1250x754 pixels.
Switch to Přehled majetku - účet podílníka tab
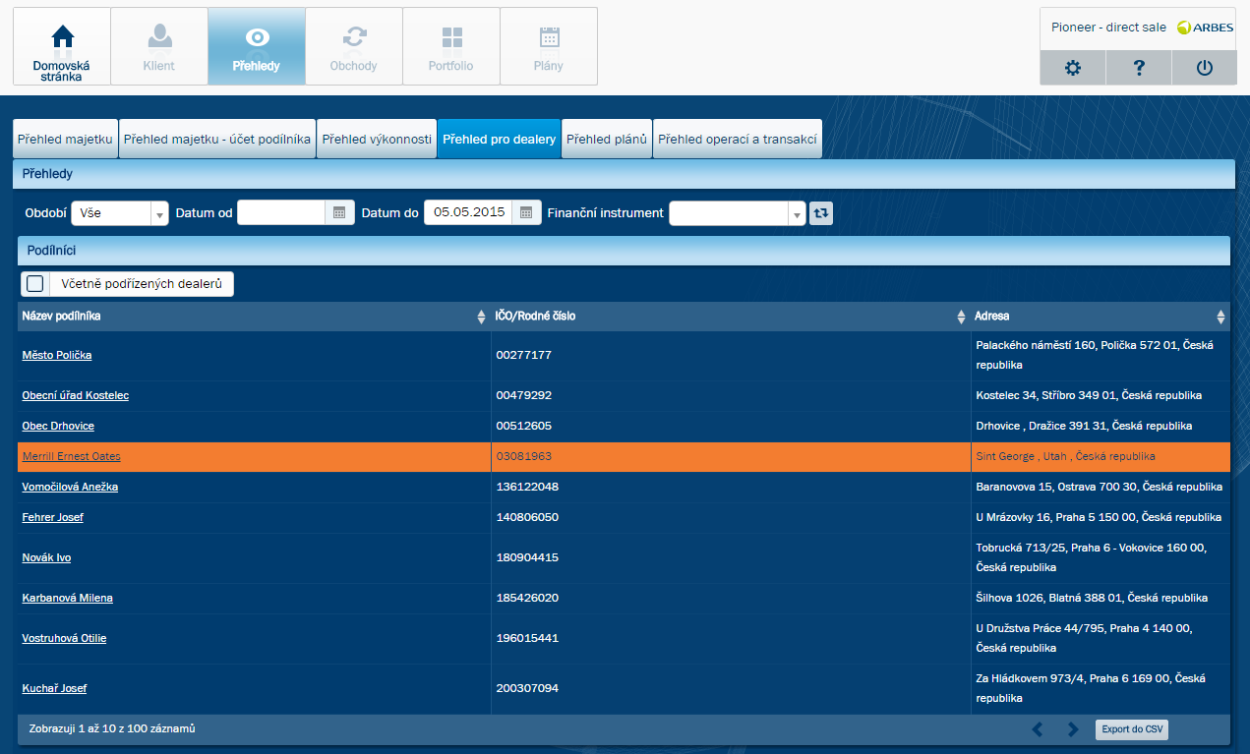(217, 140)
